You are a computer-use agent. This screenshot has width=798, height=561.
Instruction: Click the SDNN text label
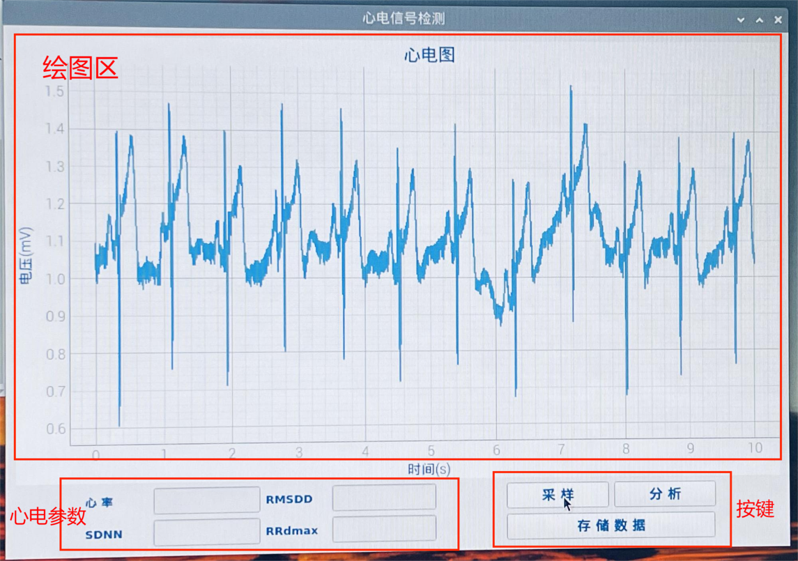104,535
